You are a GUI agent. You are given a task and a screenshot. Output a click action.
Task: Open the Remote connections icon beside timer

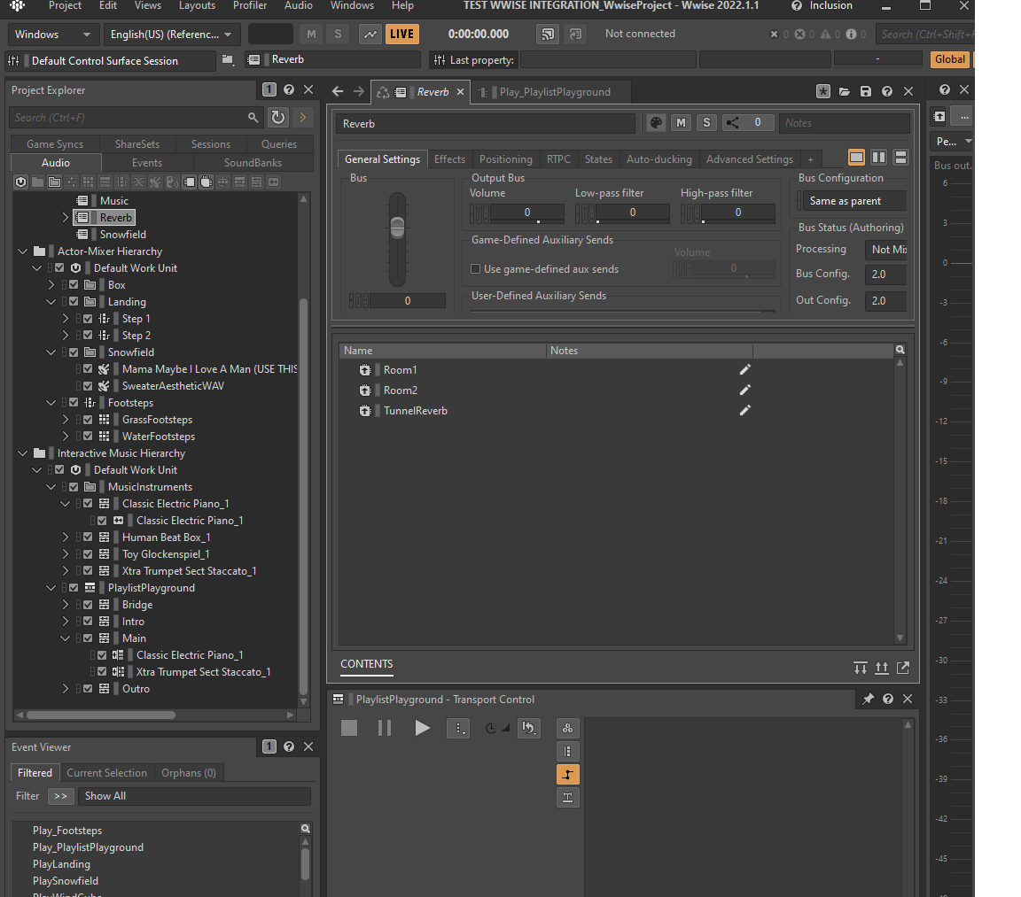coord(548,35)
